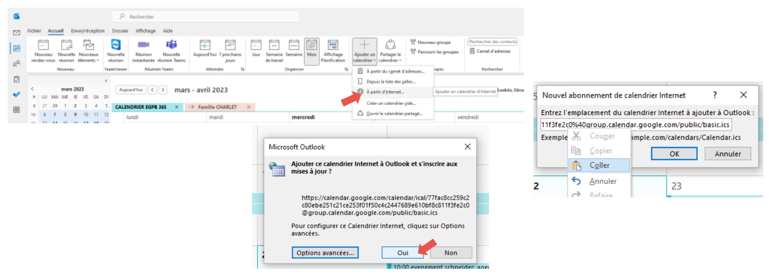Switch to the Semaine de travail view

[x=274, y=51]
